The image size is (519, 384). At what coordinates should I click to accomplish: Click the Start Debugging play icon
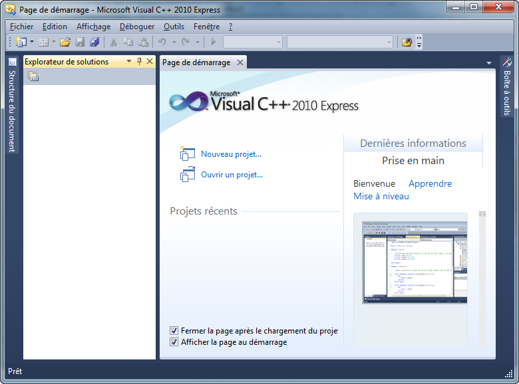coord(213,42)
